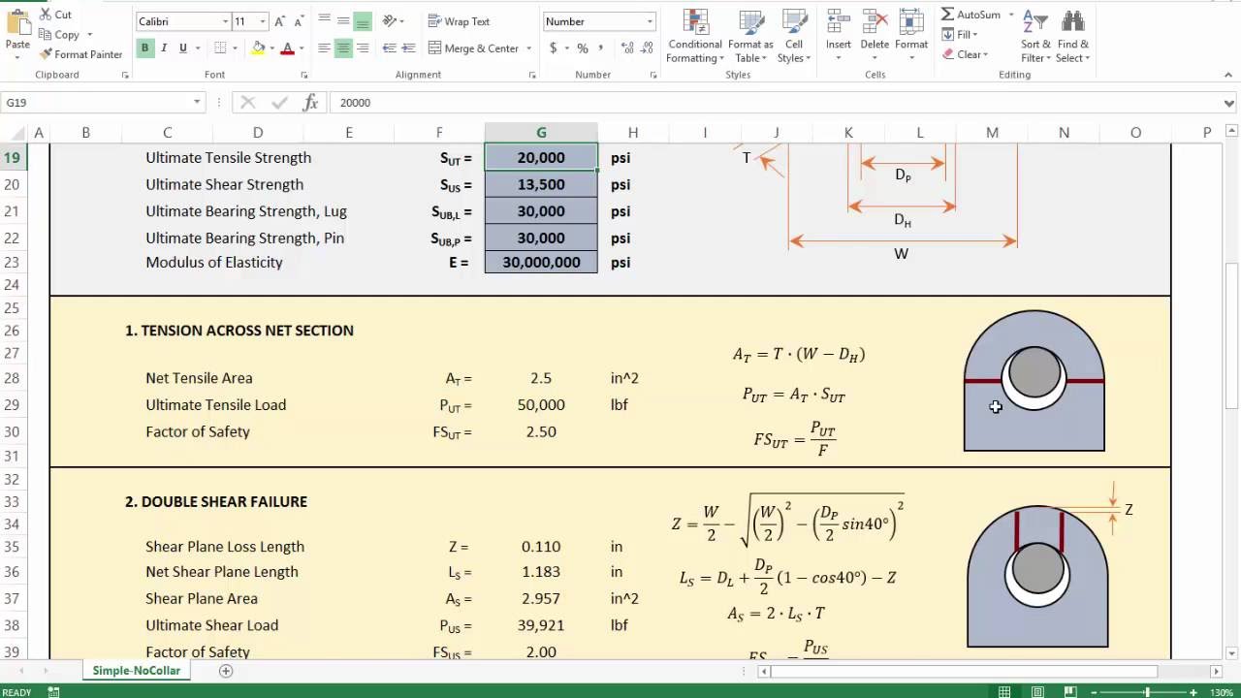Click the formula bar containing 20000
This screenshot has width=1241, height=698.
pos(776,102)
